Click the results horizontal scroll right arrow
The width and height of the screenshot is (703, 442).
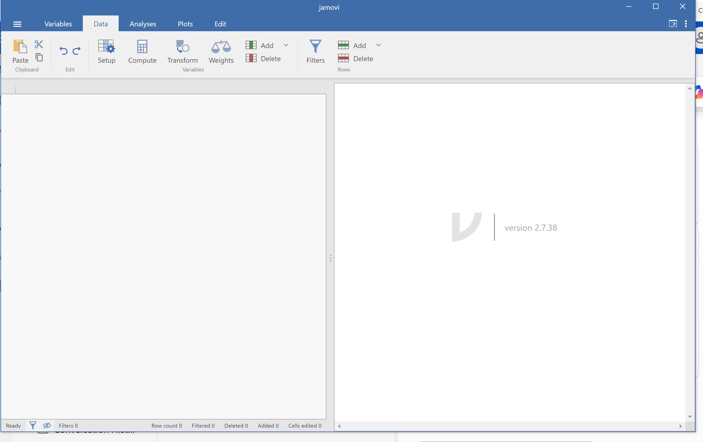pos(680,426)
